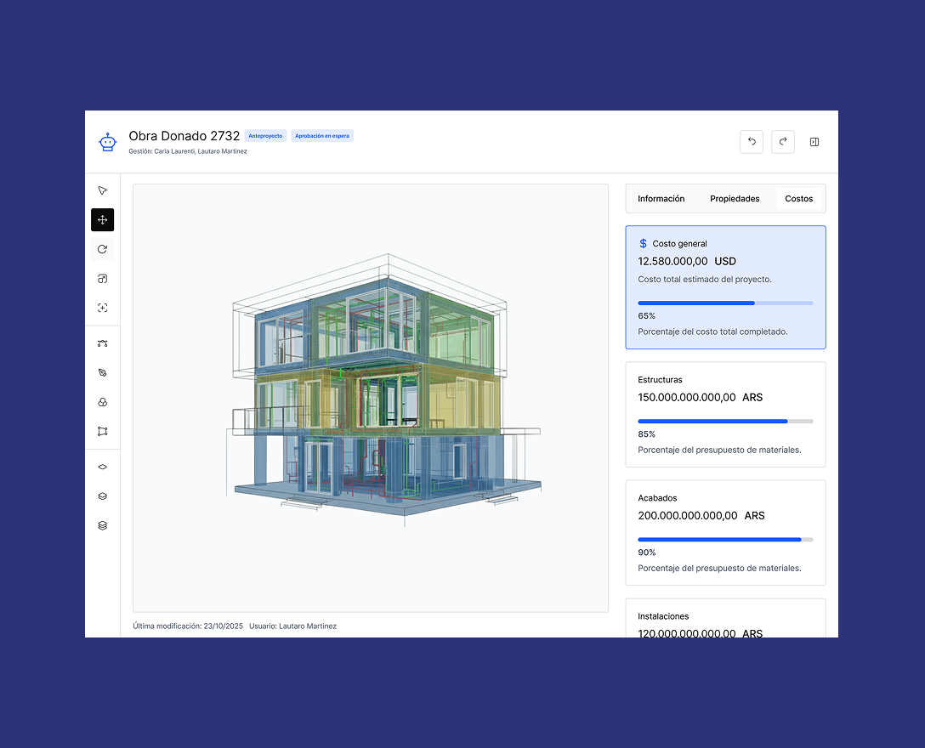925x748 pixels.
Task: Click the Anteproyecto status badge
Action: [265, 136]
